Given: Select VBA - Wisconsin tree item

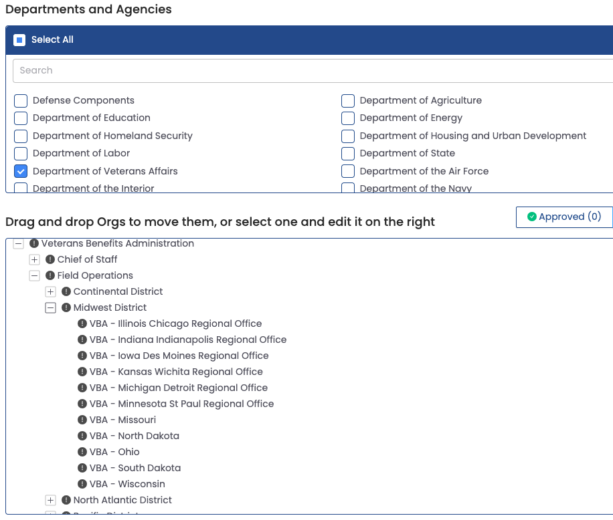Looking at the screenshot, I should point(127,484).
